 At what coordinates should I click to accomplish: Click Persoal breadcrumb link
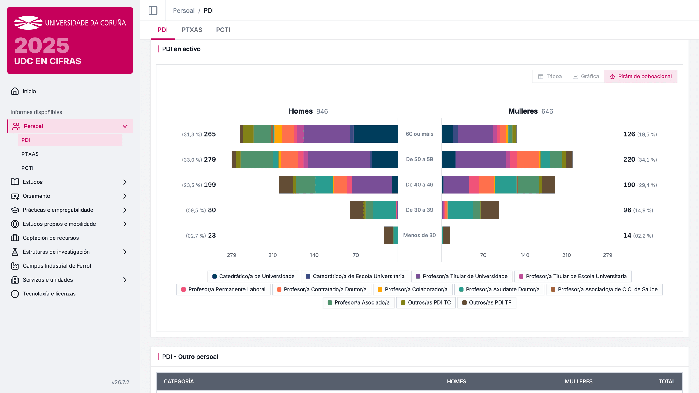click(x=183, y=10)
